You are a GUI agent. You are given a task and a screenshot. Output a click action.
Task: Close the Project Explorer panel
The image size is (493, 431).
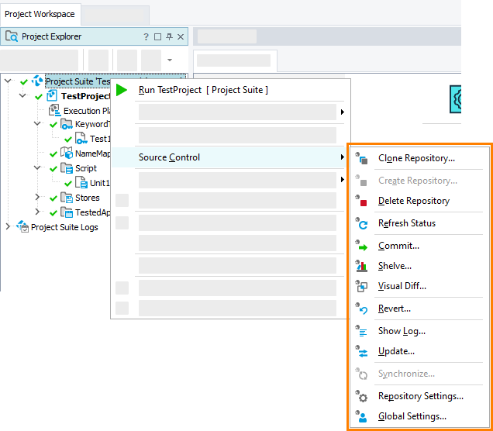click(181, 36)
